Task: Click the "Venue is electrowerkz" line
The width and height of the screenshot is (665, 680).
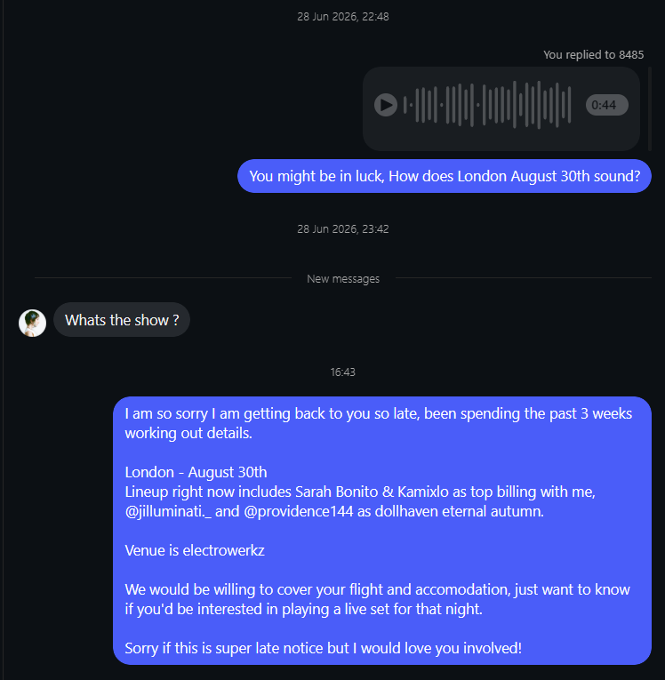Action: pos(195,550)
